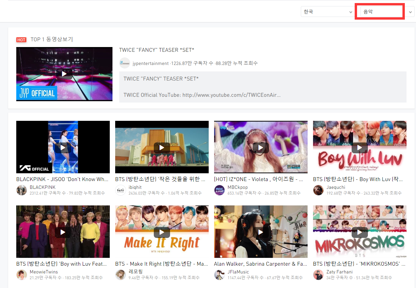416x288 pixels.
Task: Play the BTS 작은 것들을 위한 video thumbnail
Action: click(162, 147)
